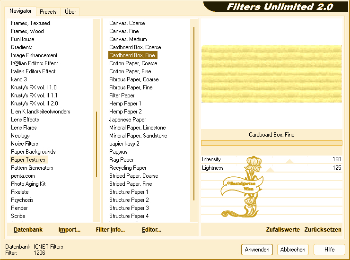Select Image Enhancement category
Image resolution: width=350 pixels, height=260 pixels.
[34, 55]
